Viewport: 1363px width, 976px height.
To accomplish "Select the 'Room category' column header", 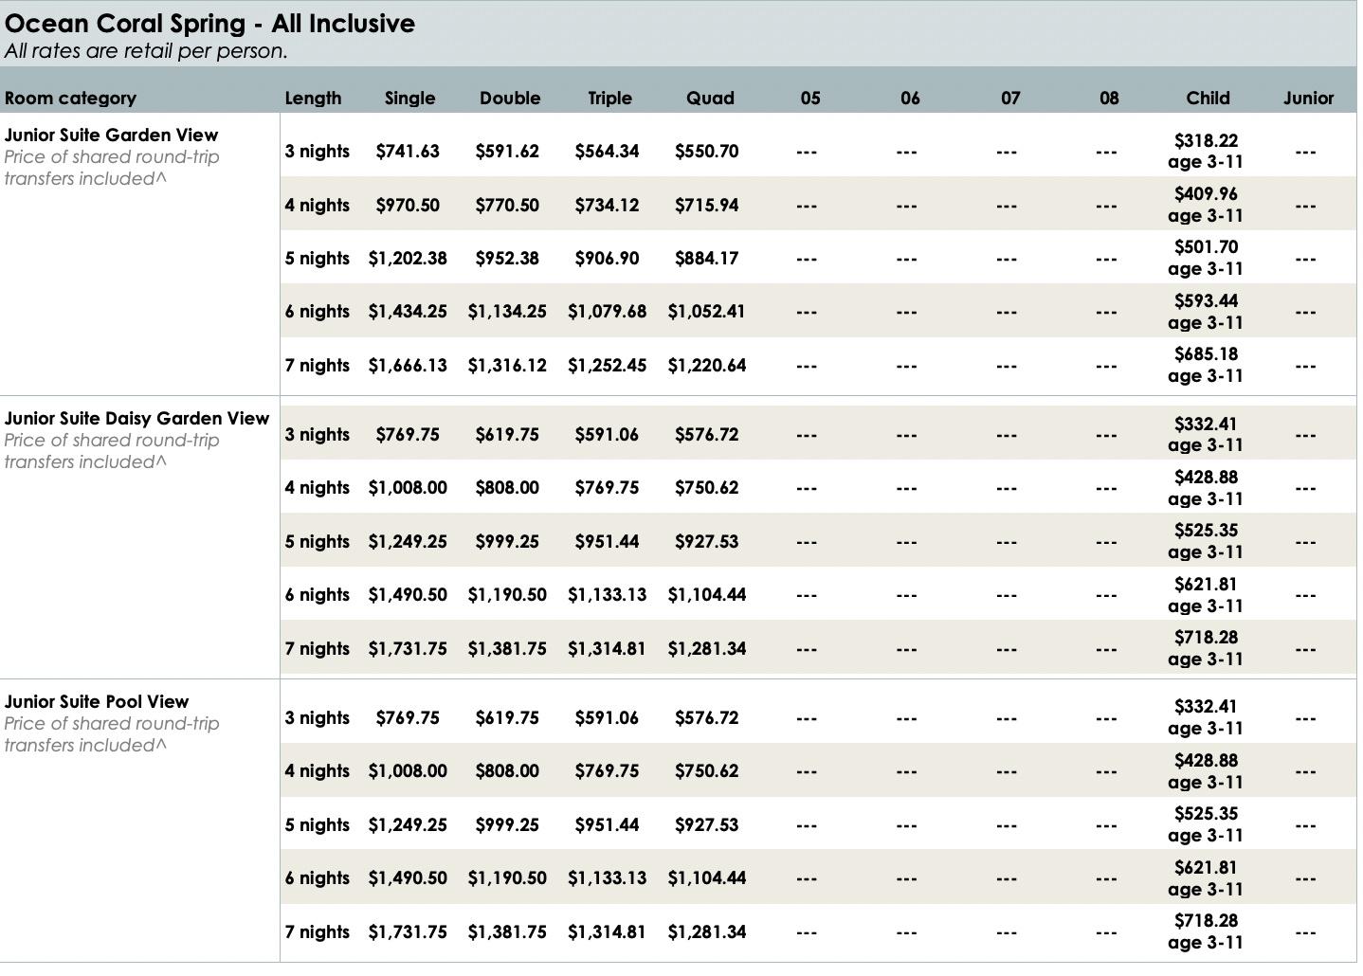I will 70,98.
